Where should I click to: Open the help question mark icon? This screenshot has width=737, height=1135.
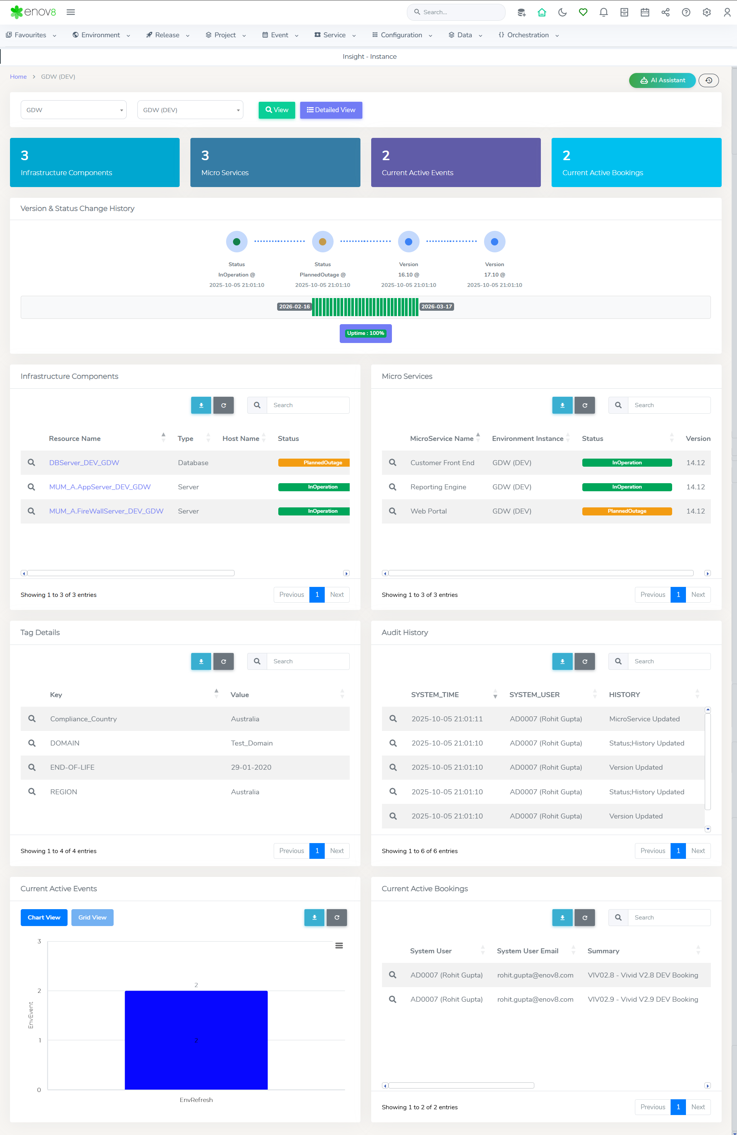[686, 12]
